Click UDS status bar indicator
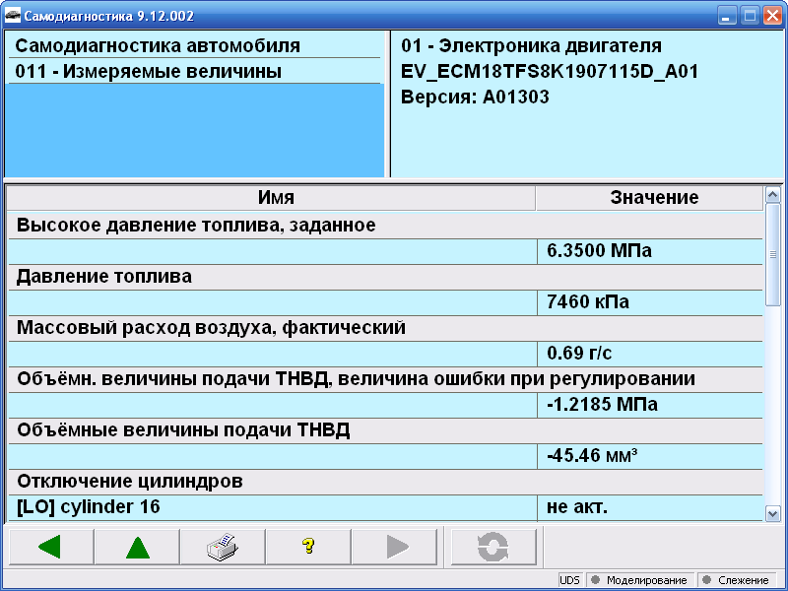This screenshot has height=591, width=788. [569, 580]
